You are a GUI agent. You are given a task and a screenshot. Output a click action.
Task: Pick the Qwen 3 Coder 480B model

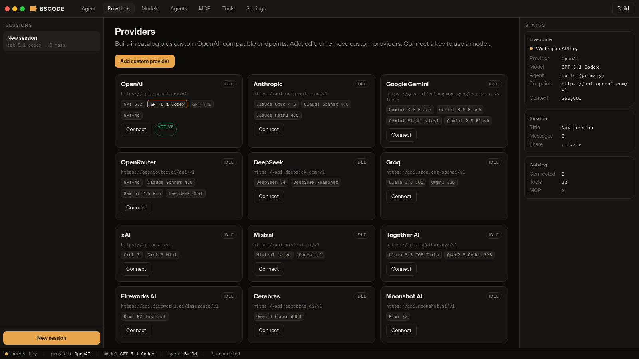point(279,316)
